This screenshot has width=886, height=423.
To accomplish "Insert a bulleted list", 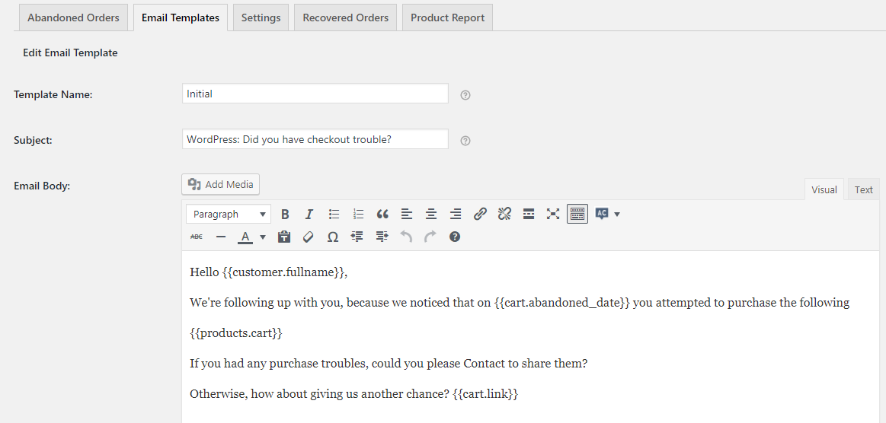I will [334, 215].
